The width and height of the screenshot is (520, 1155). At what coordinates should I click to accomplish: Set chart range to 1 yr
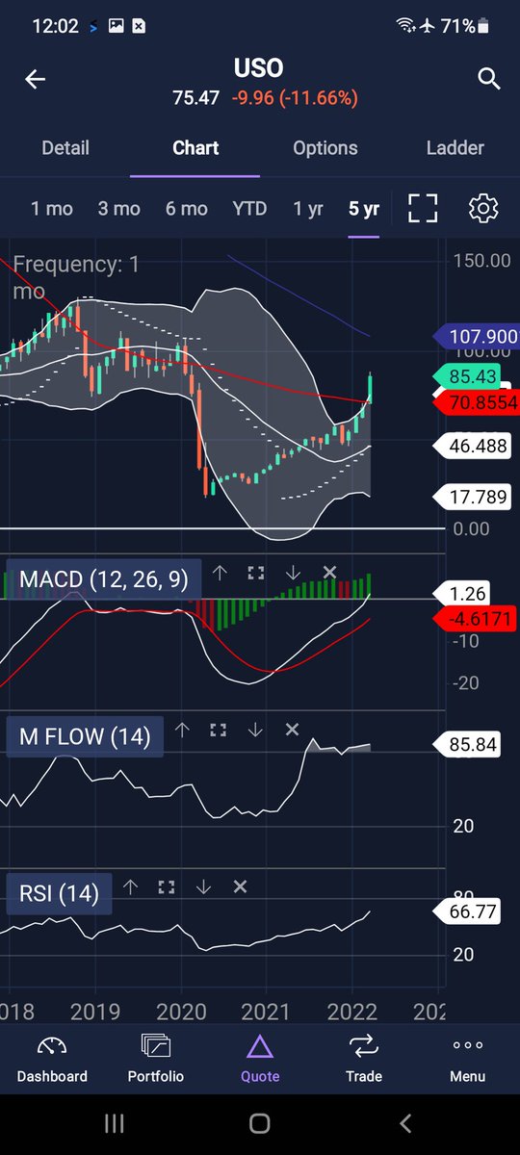308,209
